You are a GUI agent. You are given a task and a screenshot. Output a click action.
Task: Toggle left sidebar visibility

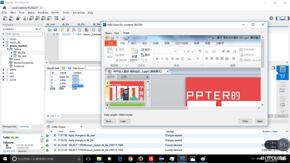278,18
